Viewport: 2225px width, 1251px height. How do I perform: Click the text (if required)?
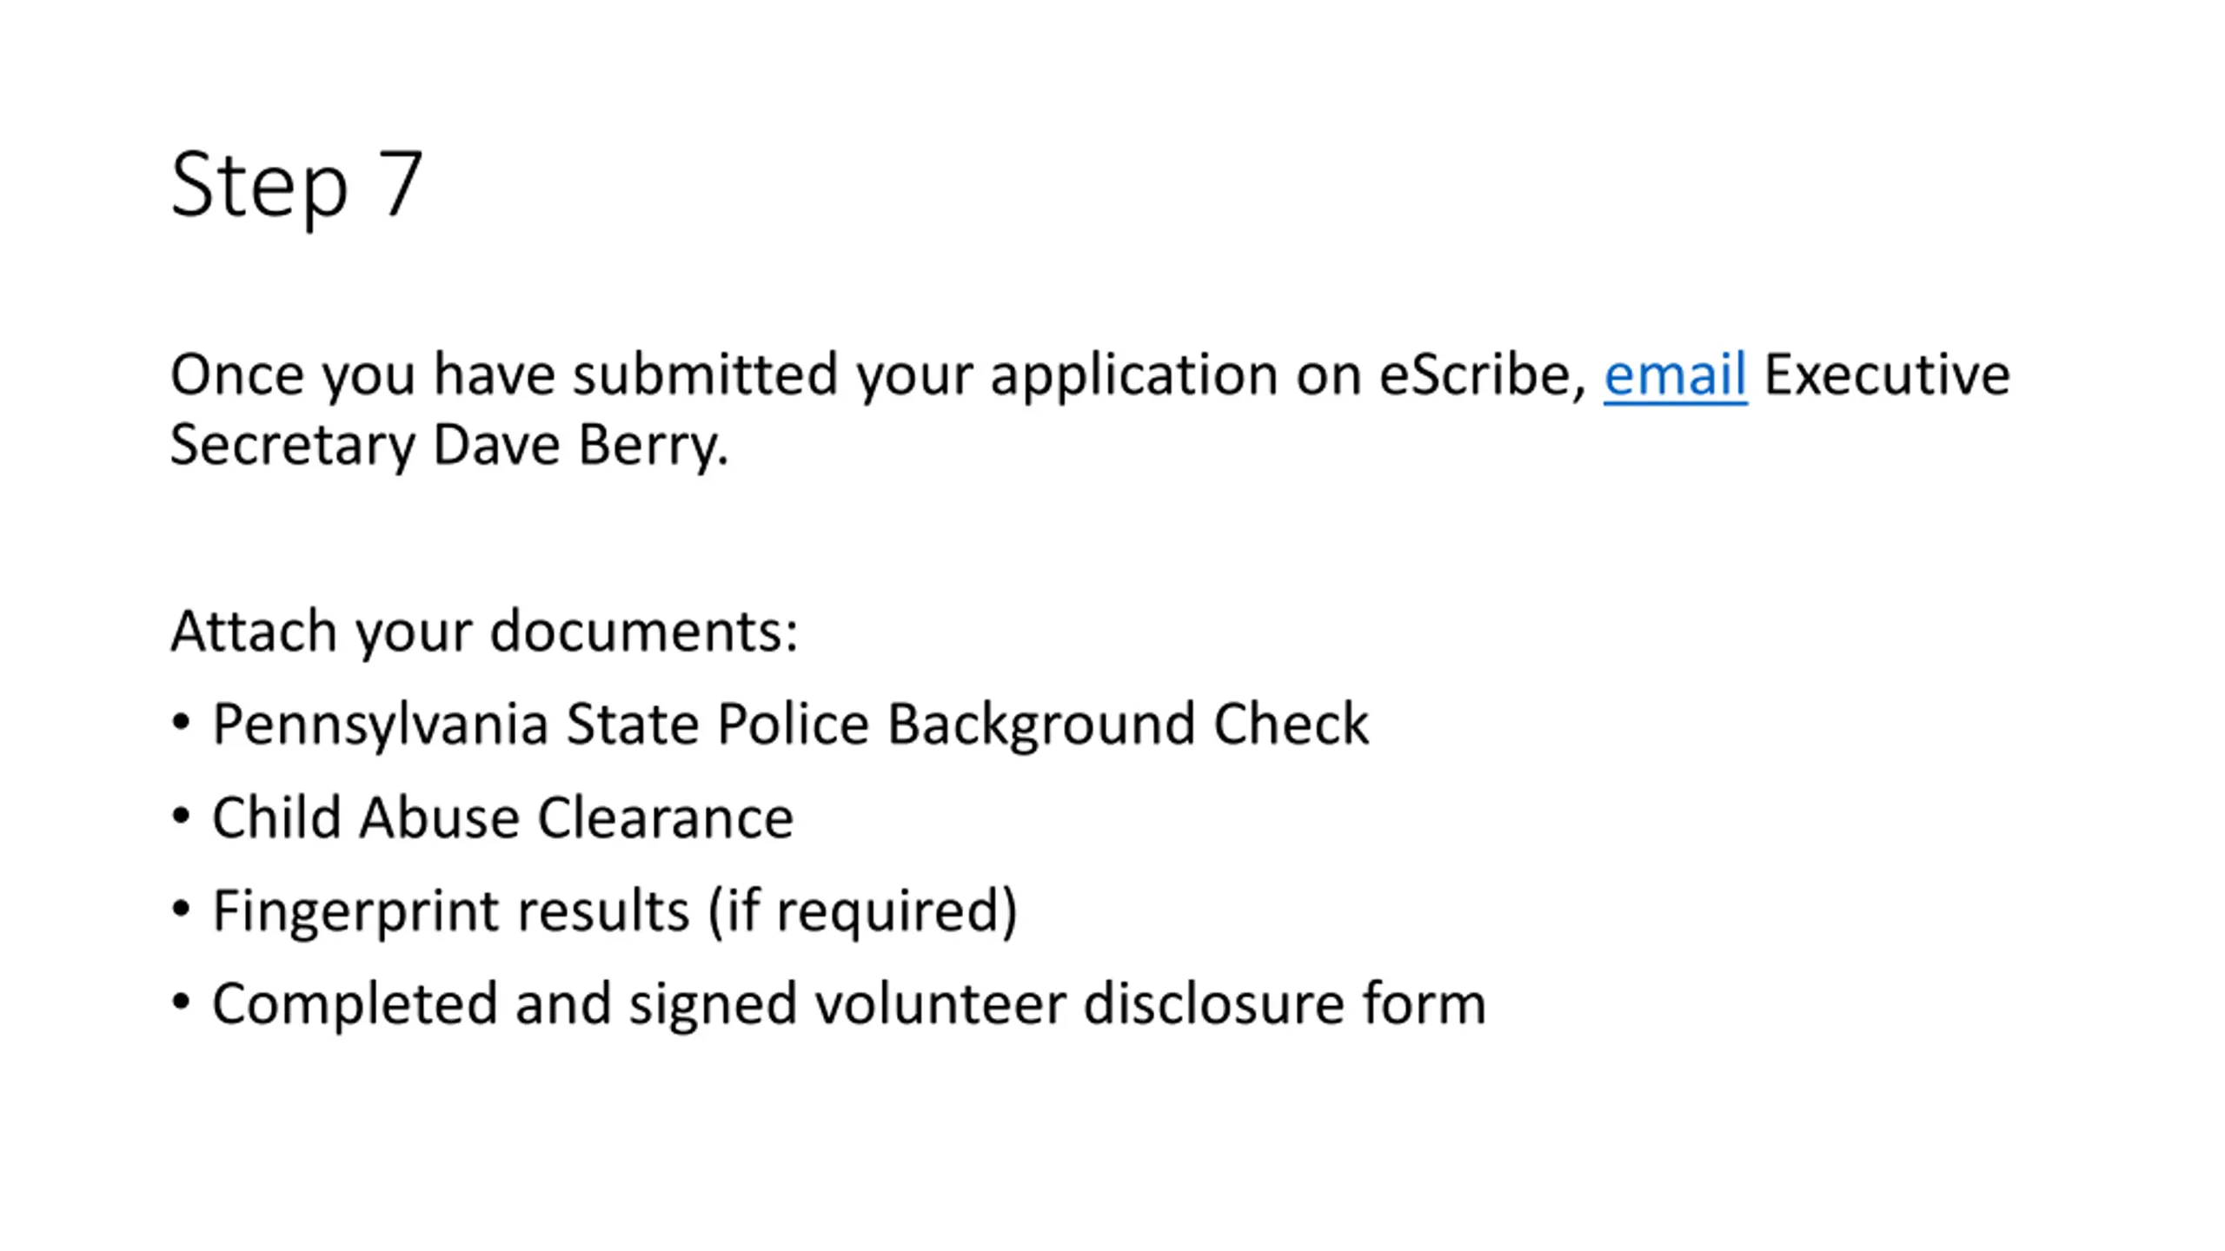[x=862, y=911]
